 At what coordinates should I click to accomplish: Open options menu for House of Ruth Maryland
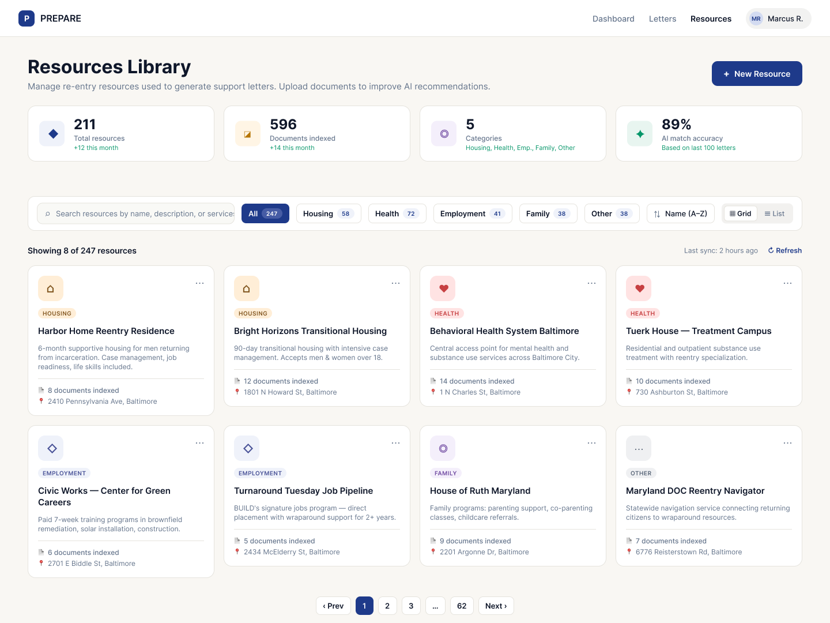click(x=591, y=443)
